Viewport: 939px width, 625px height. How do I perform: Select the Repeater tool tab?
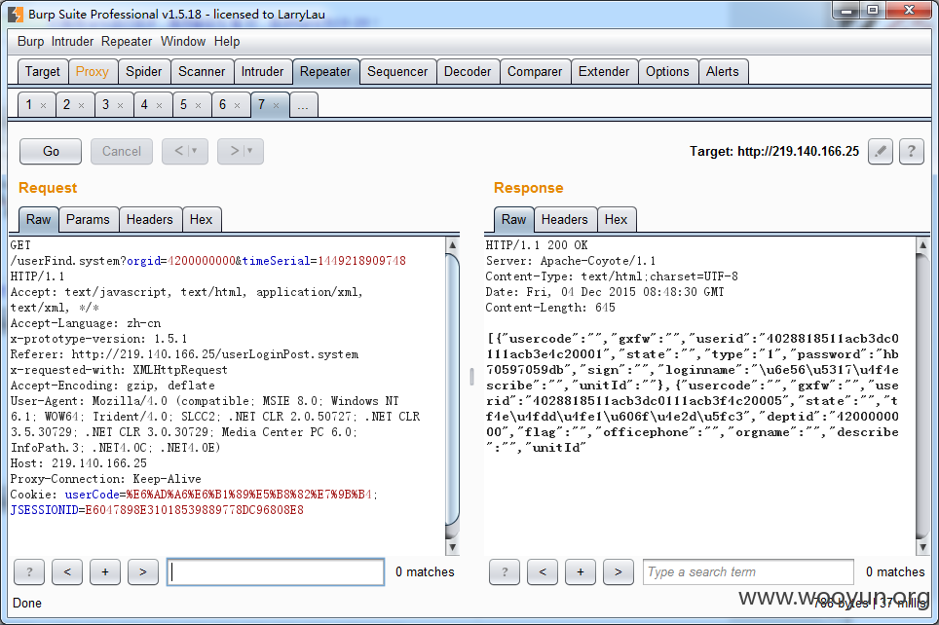pos(325,72)
